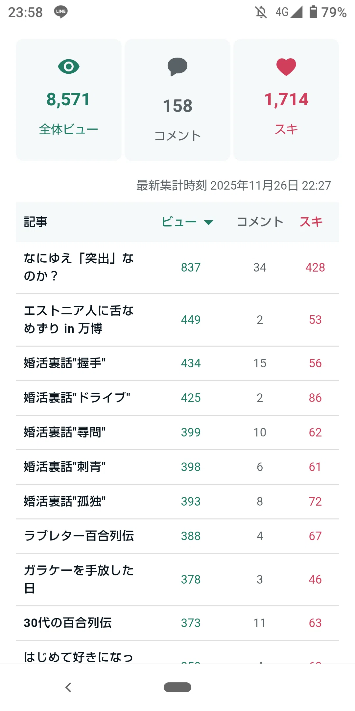Tap the comment speech bubble icon
This screenshot has width=355, height=711.
point(177,67)
